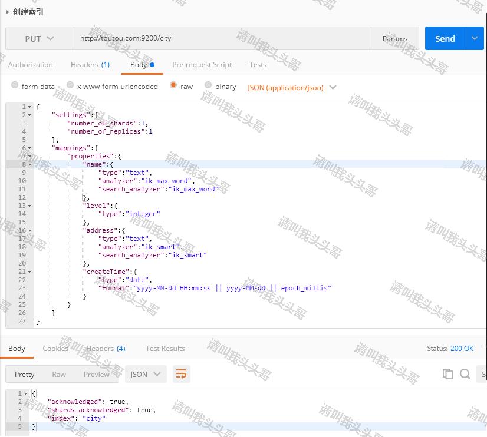Switch response view to Raw
Viewport: 487px width, 437px height.
[x=59, y=375]
